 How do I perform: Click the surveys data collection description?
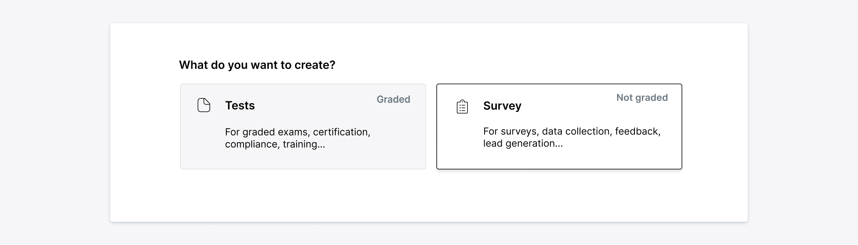pyautogui.click(x=571, y=131)
